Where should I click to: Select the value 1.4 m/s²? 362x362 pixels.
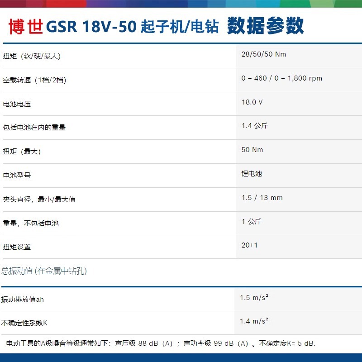pyautogui.click(x=254, y=321)
